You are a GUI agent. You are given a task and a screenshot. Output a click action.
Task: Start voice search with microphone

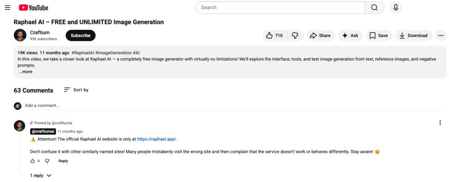[x=396, y=7]
